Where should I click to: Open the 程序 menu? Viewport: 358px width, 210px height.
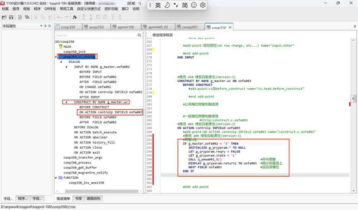pyautogui.click(x=37, y=9)
